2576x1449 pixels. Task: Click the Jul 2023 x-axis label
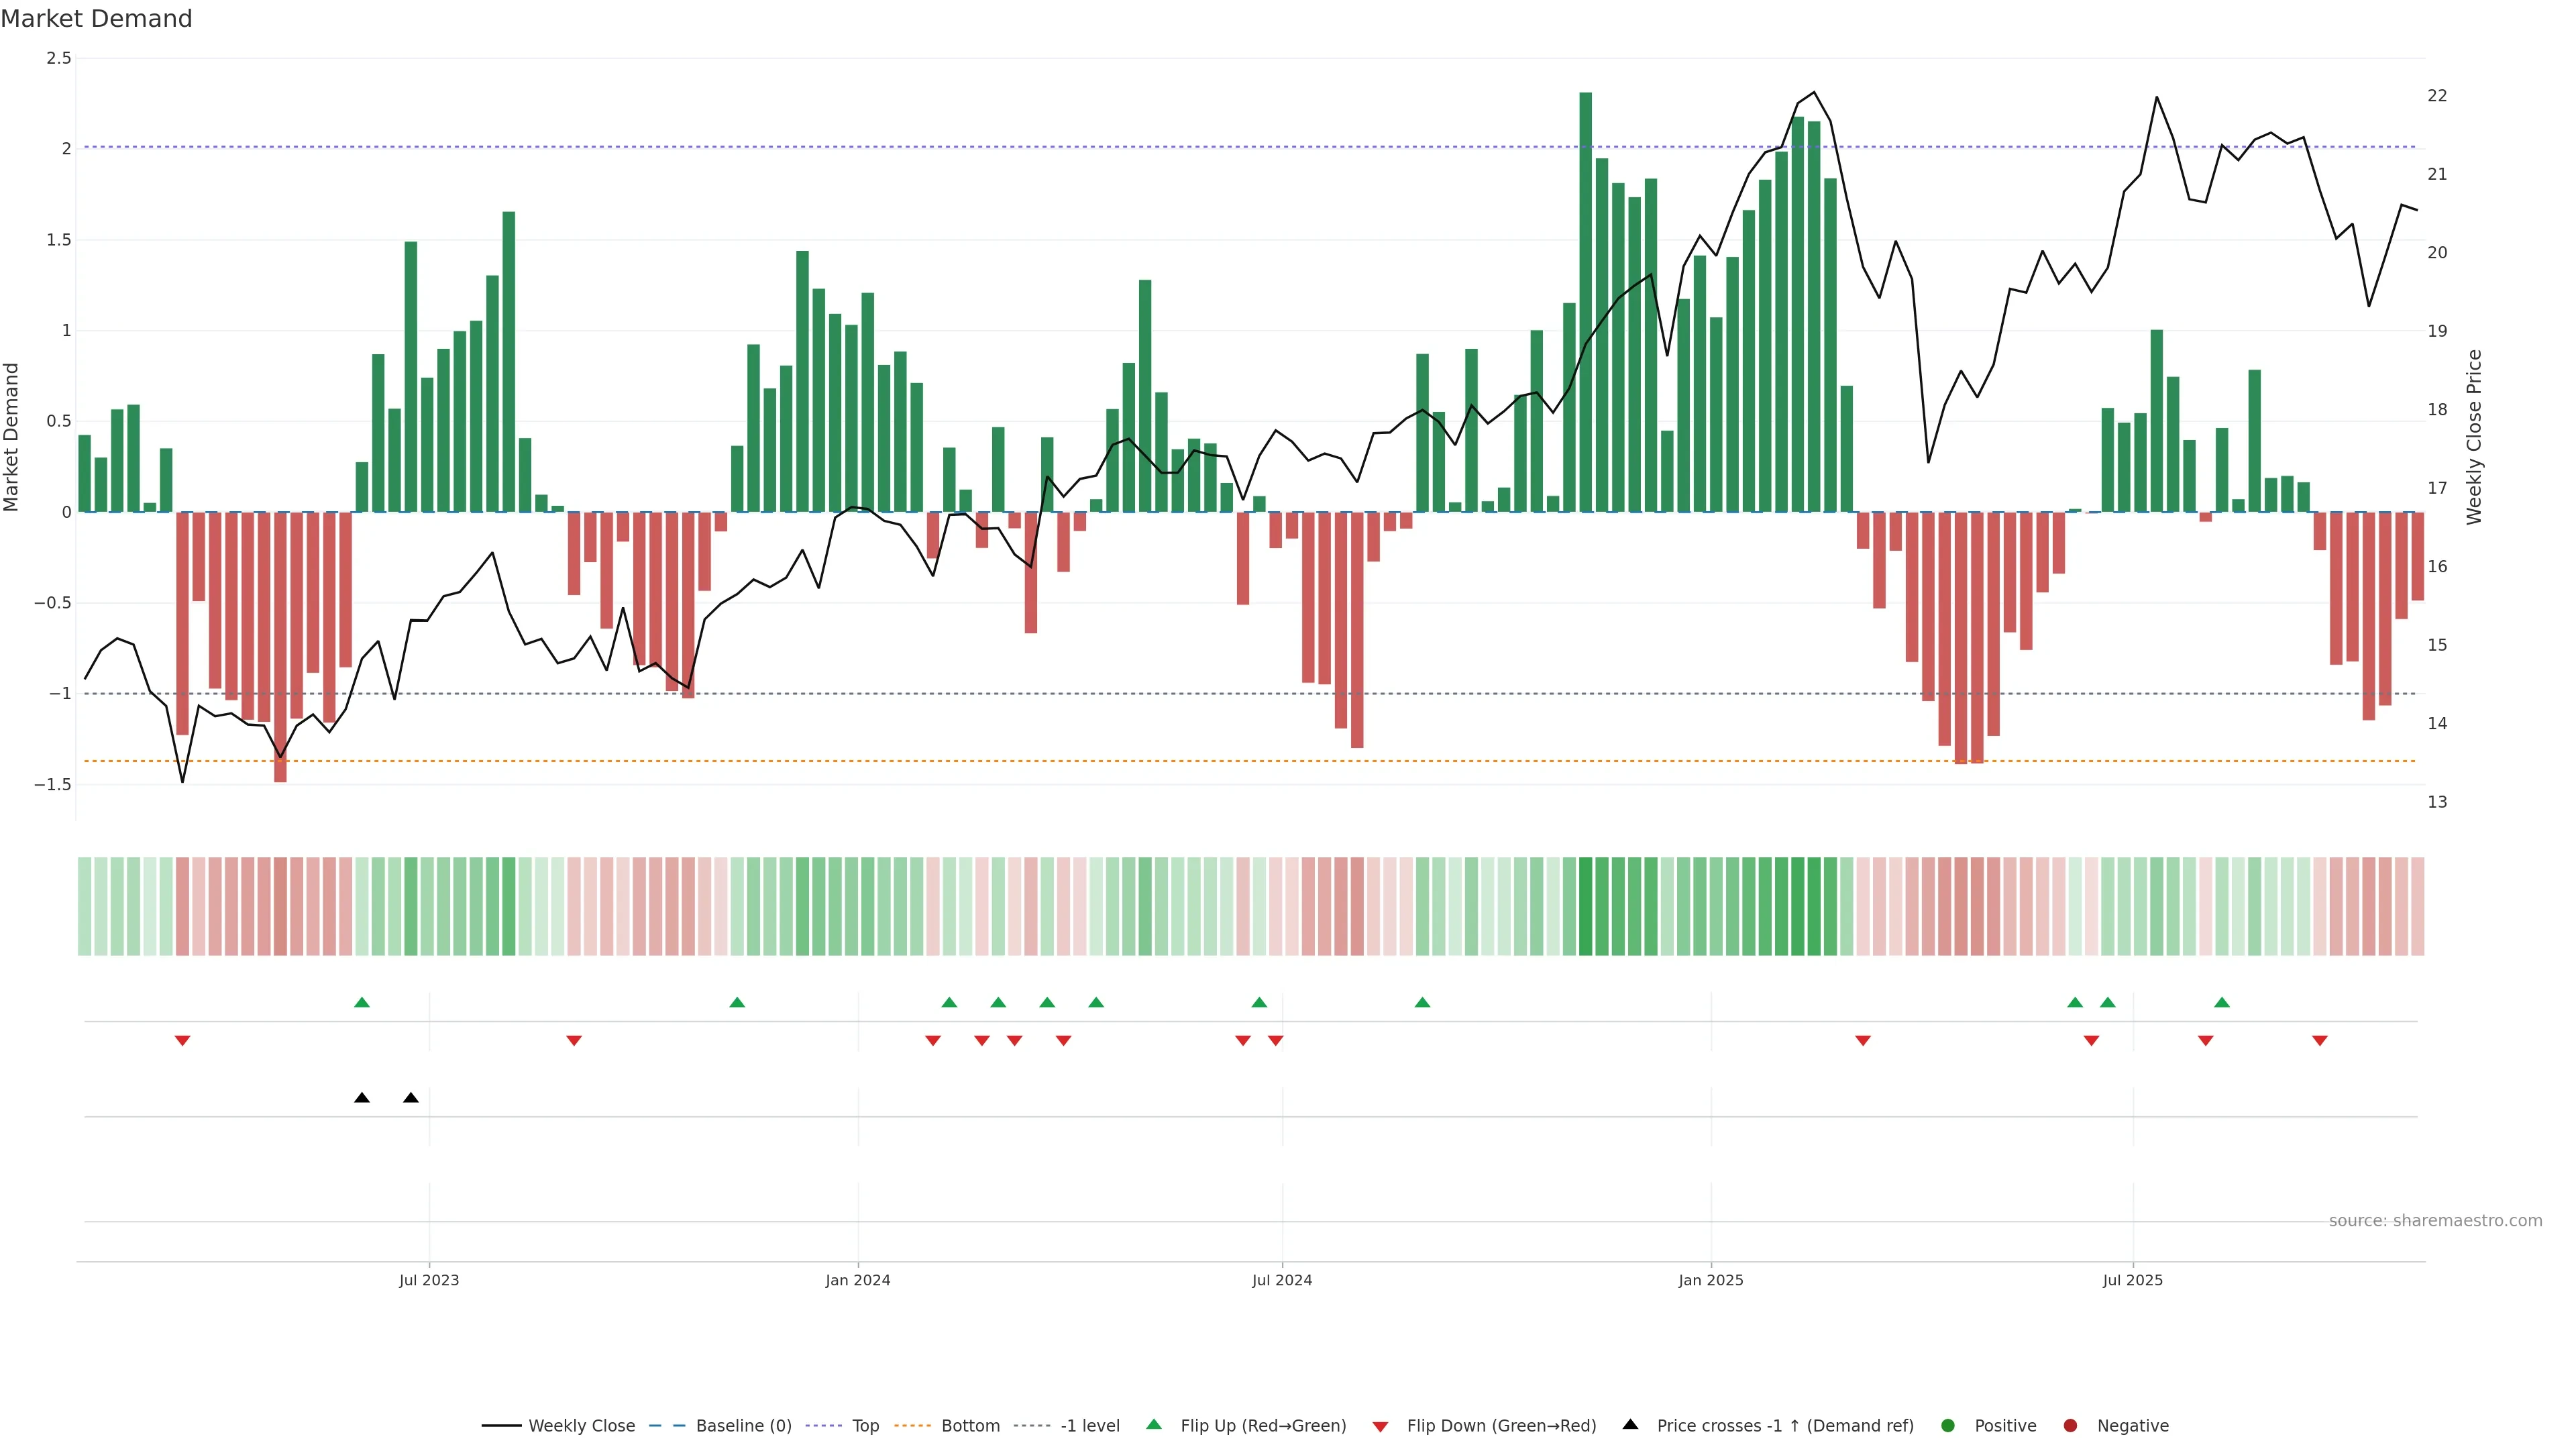coord(429,1280)
